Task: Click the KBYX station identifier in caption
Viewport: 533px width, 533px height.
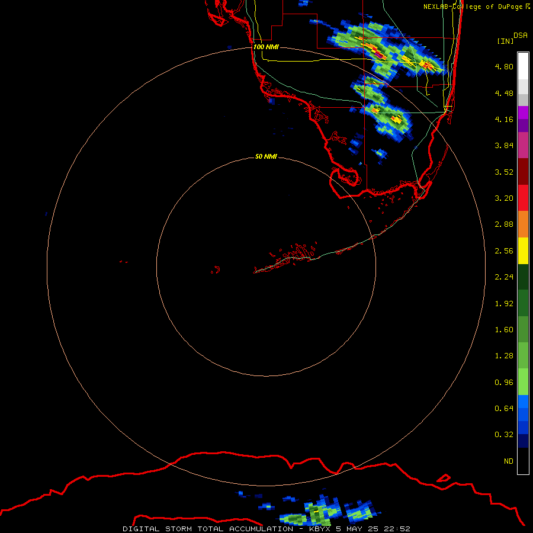Action: [x=320, y=529]
